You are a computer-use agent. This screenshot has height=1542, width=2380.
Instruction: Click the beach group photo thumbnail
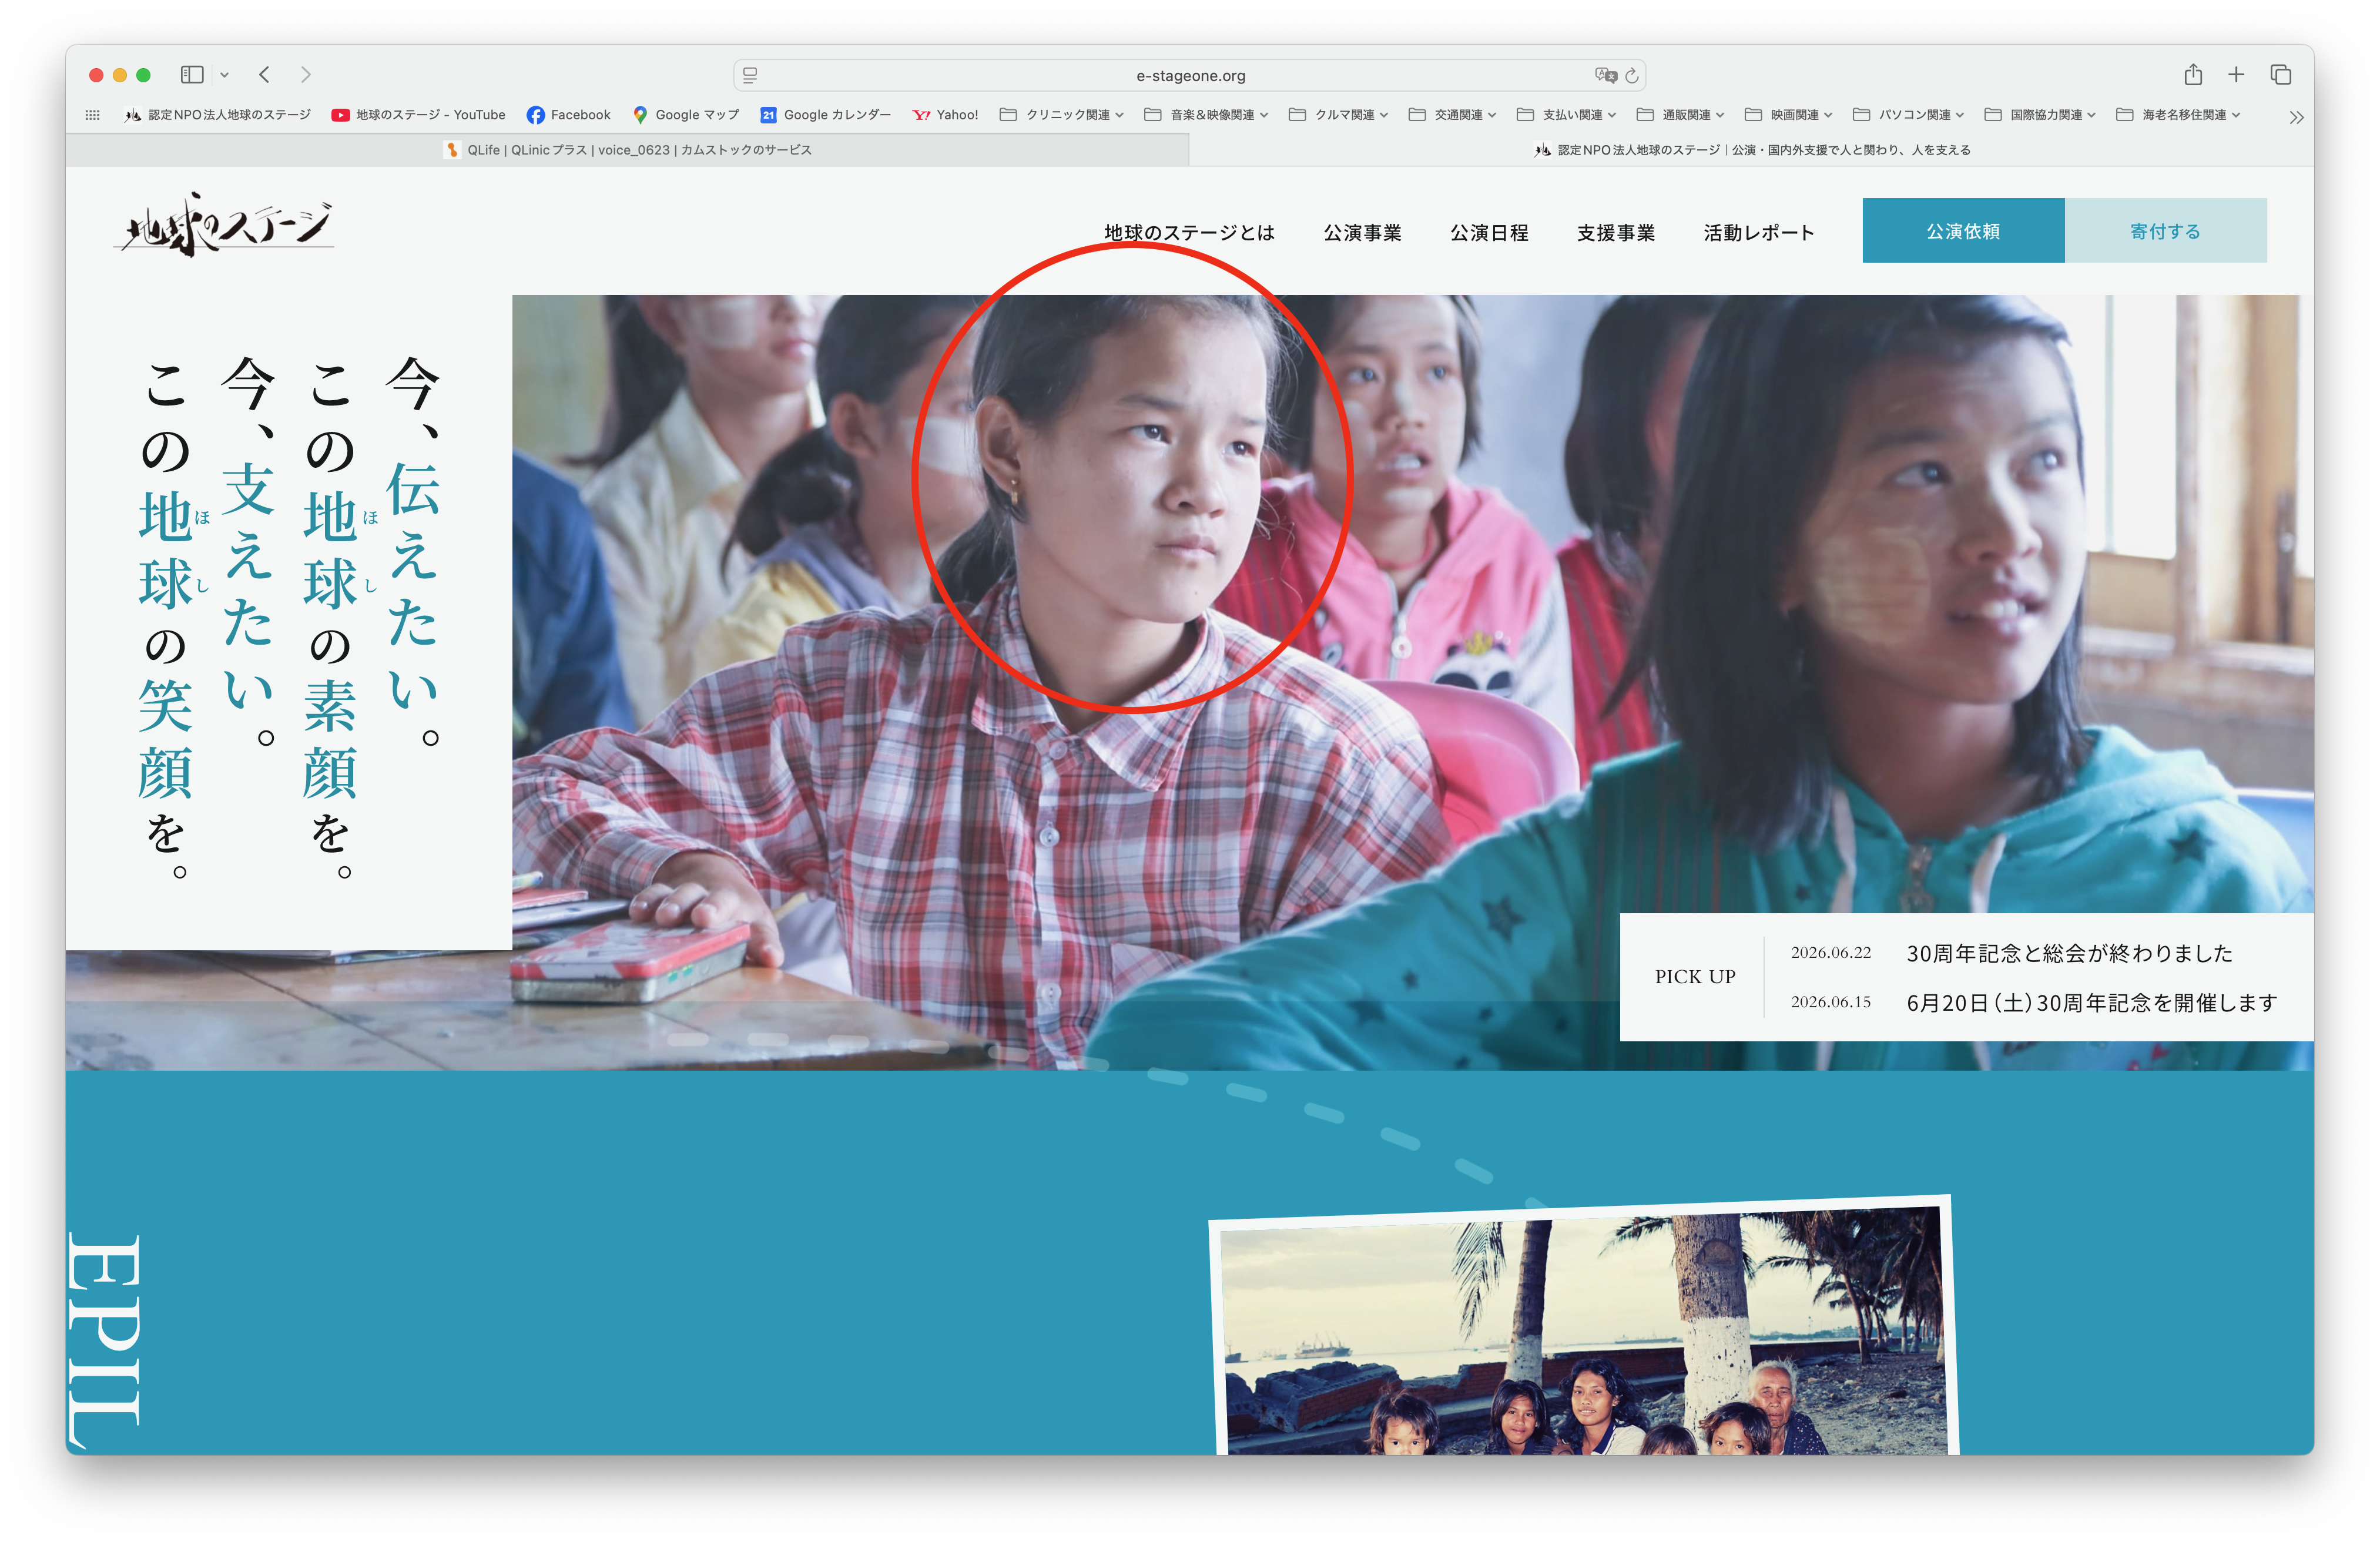click(1583, 1326)
